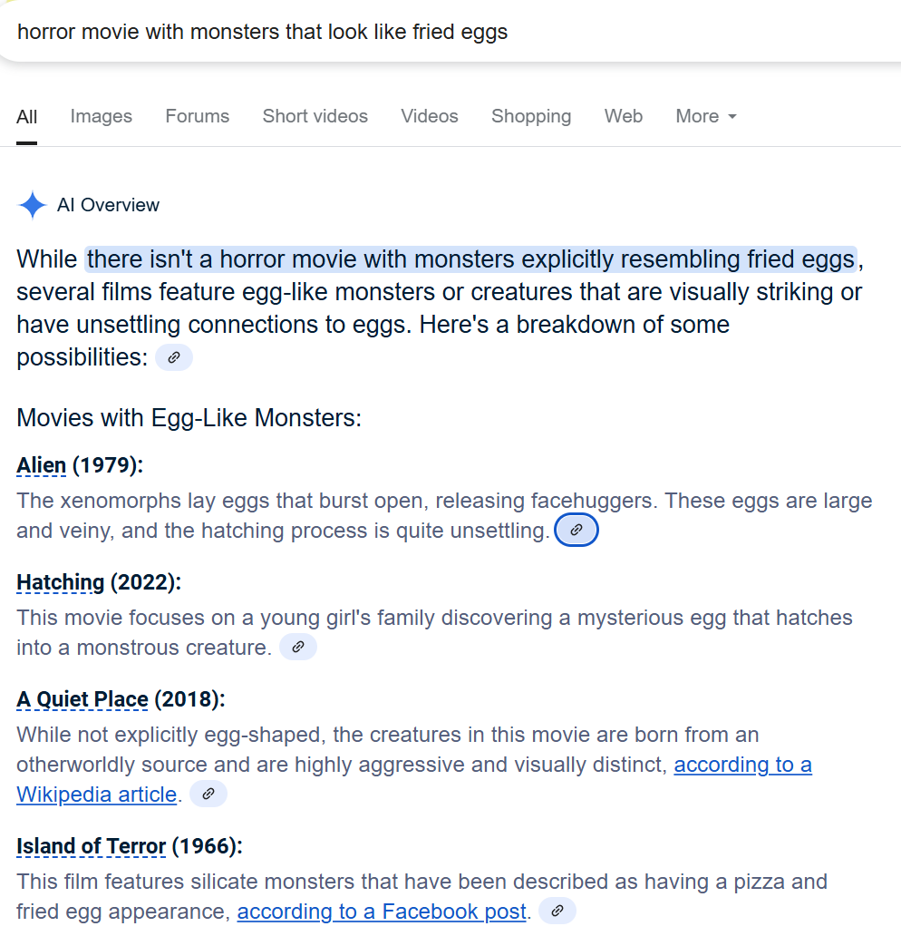901x936 pixels.
Task: Open source link icon after Hatching description
Action: 297,647
